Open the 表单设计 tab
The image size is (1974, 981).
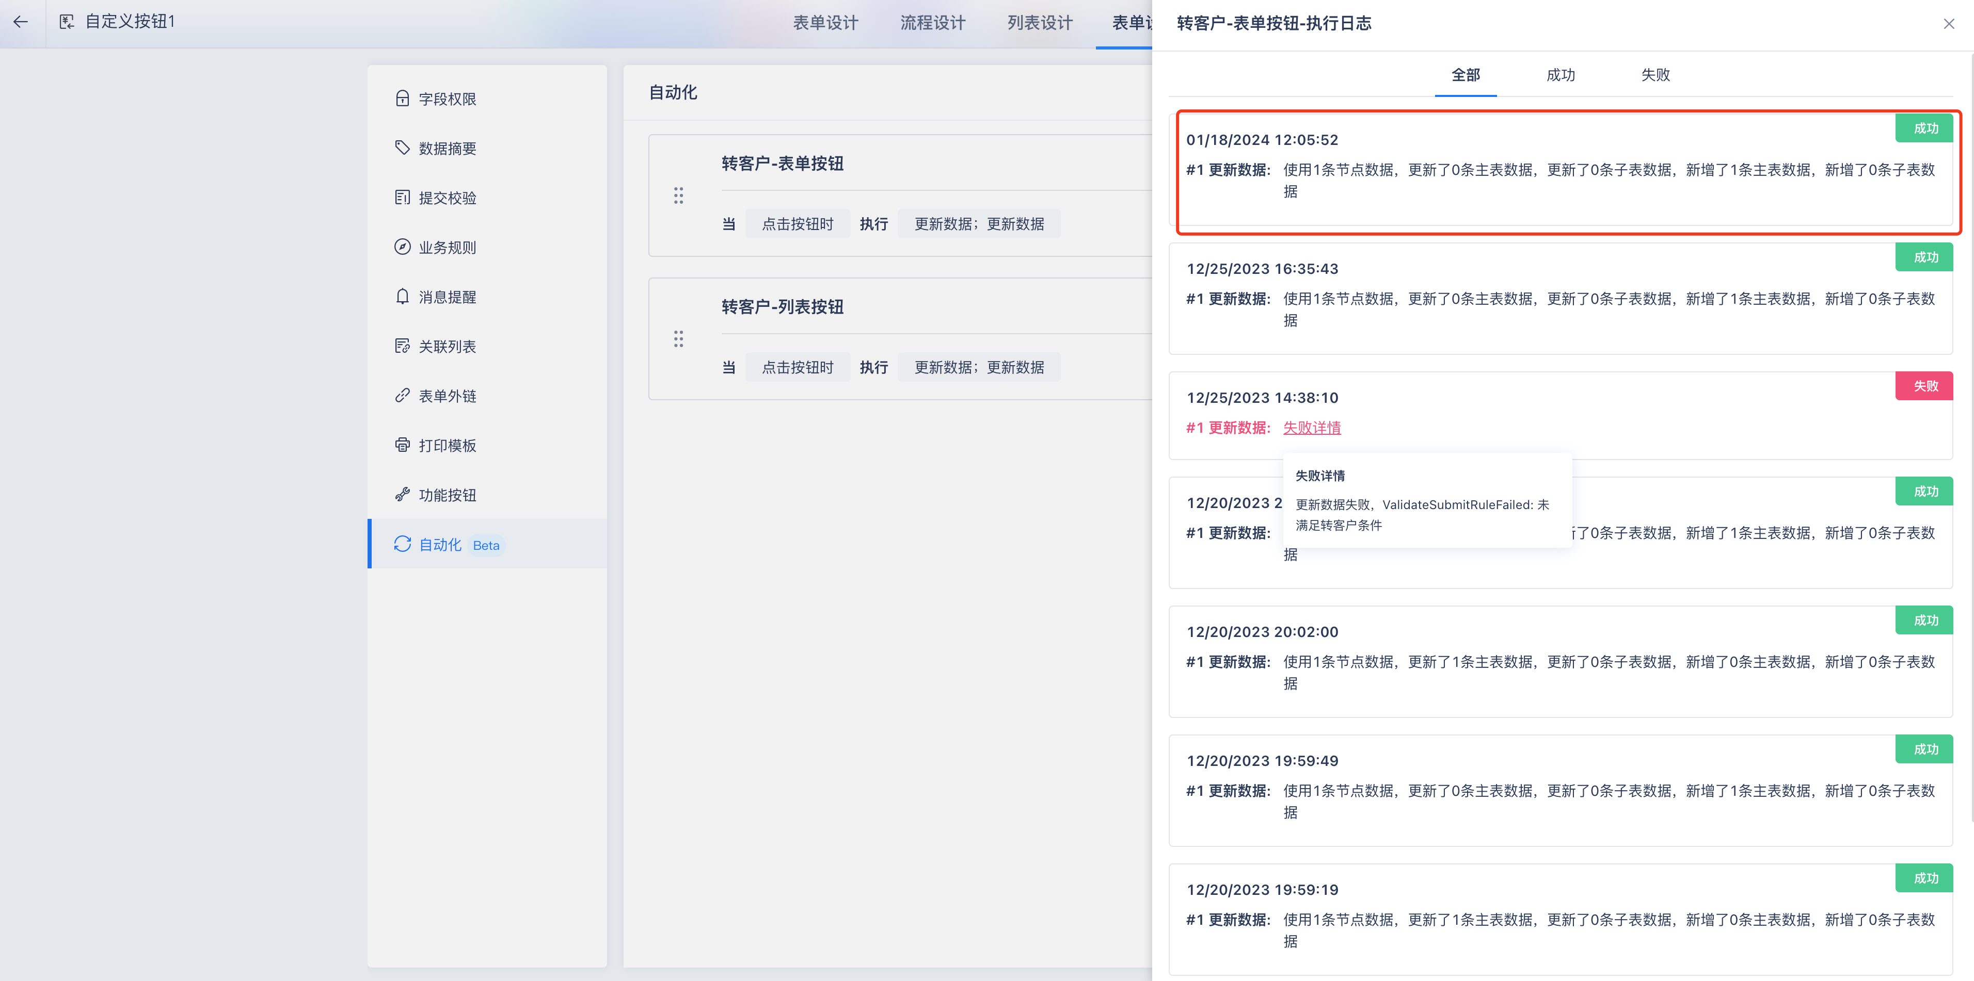(x=825, y=23)
